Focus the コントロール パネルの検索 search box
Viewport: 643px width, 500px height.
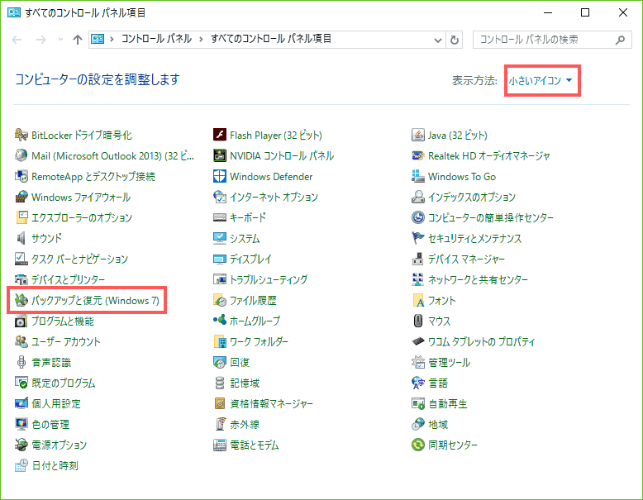552,40
